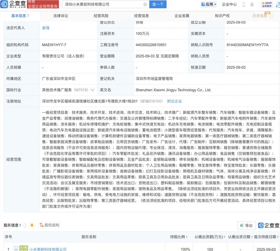Switch to the 知识产权 tab
This screenshot has width=280, height=251.
coord(222,16)
